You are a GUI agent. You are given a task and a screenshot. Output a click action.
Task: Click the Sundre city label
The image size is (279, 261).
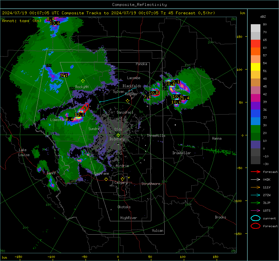click(94, 129)
